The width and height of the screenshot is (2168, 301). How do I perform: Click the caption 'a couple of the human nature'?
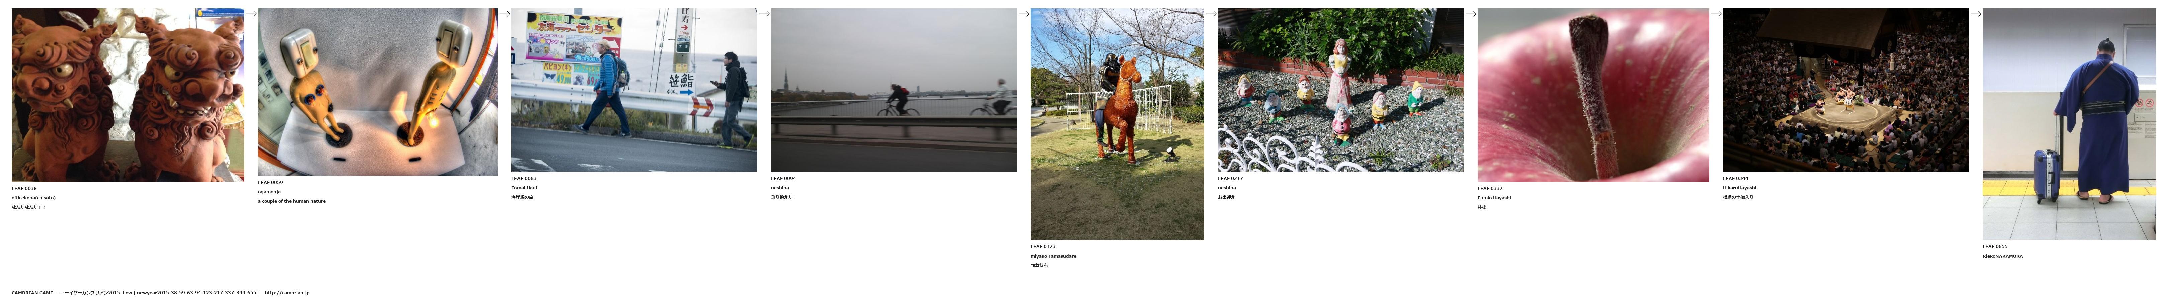tap(291, 201)
